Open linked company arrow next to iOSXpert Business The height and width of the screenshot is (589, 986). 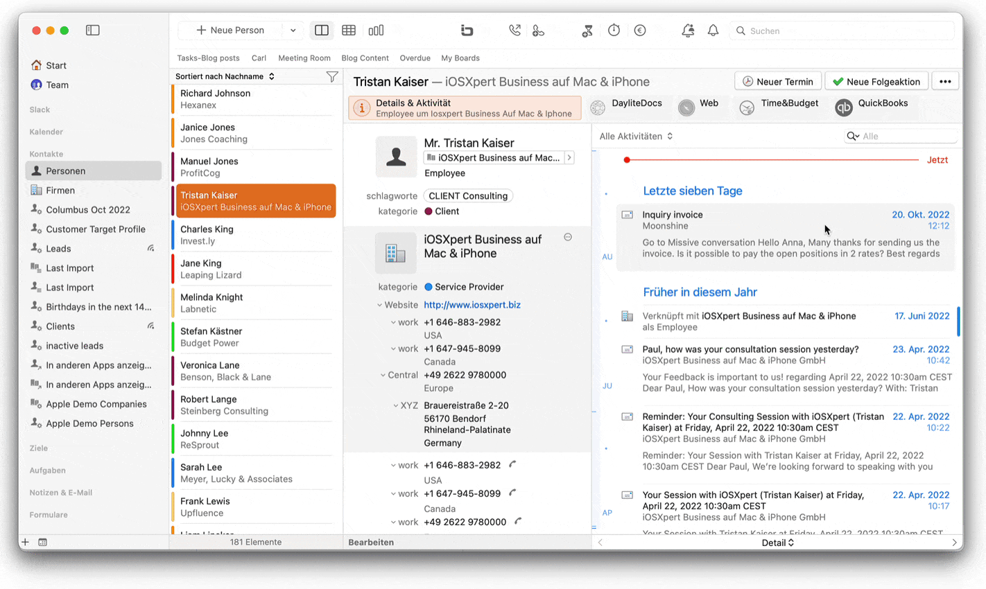click(569, 158)
